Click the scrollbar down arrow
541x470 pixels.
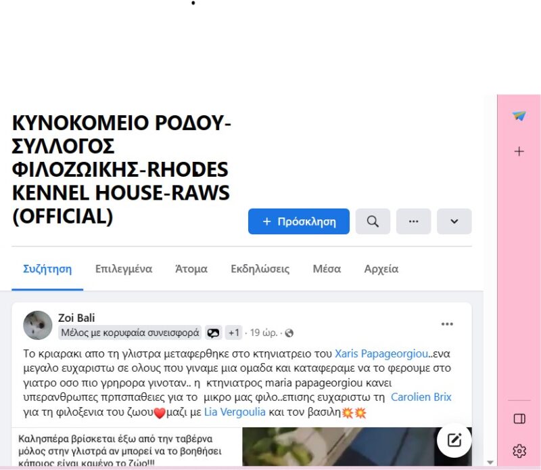[x=490, y=463]
